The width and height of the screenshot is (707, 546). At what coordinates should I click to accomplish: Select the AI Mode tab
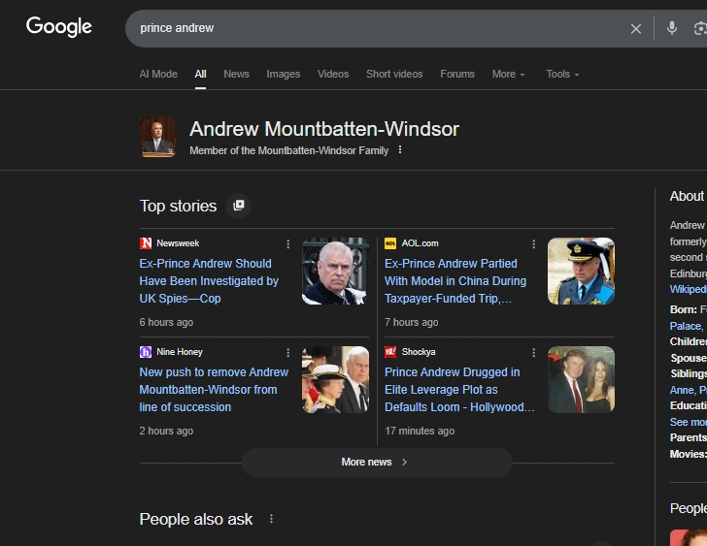click(158, 74)
